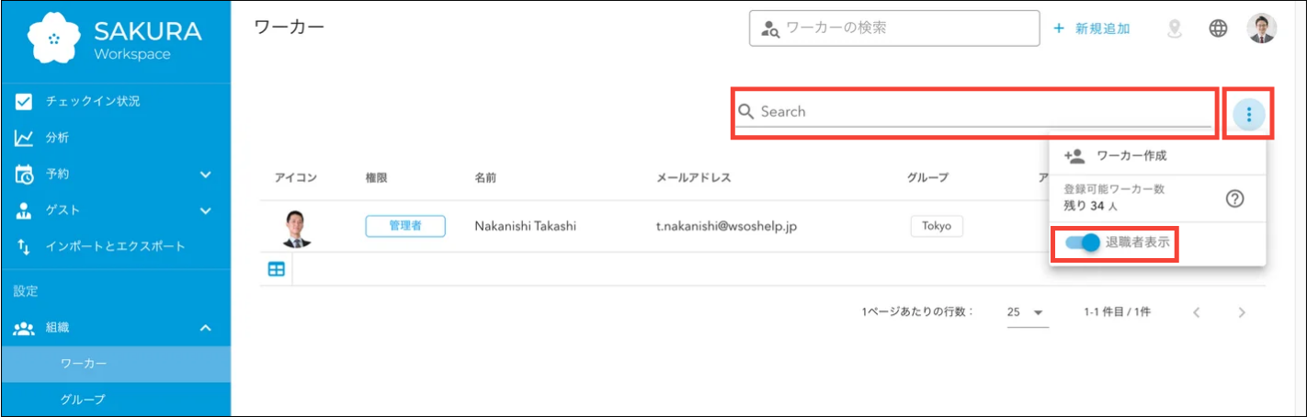Open the rows per page dropdown showing 25
1307x417 pixels.
coord(1026,312)
